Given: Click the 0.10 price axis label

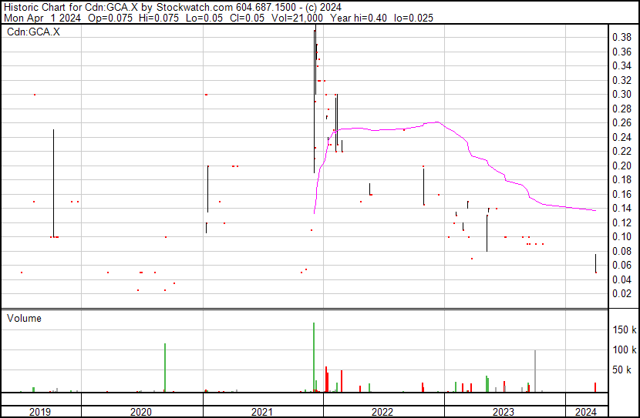Looking at the screenshot, I should click(x=621, y=236).
